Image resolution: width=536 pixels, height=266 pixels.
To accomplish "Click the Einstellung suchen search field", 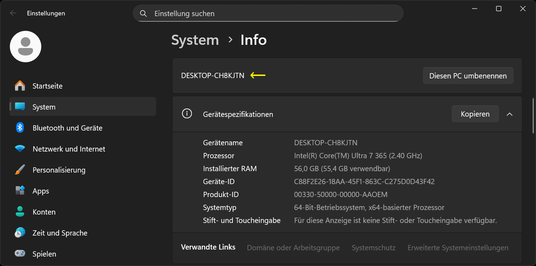I will click(268, 13).
